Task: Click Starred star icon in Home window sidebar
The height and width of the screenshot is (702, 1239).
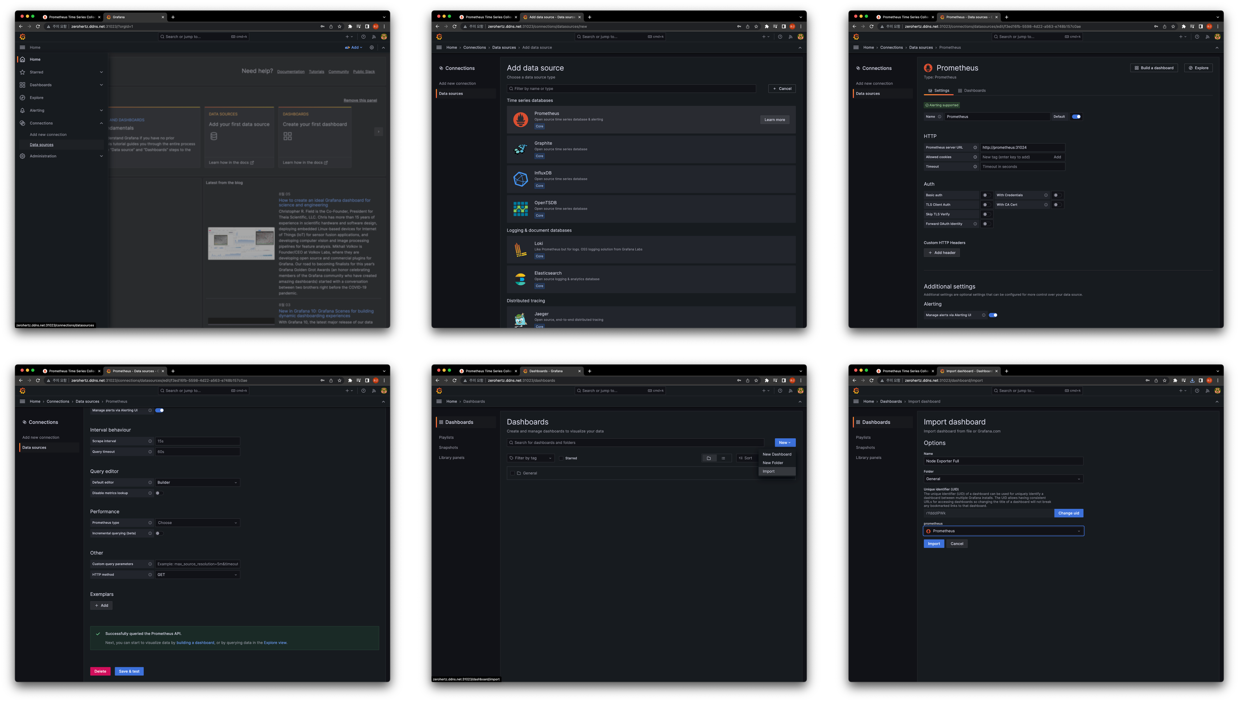Action: (x=22, y=72)
